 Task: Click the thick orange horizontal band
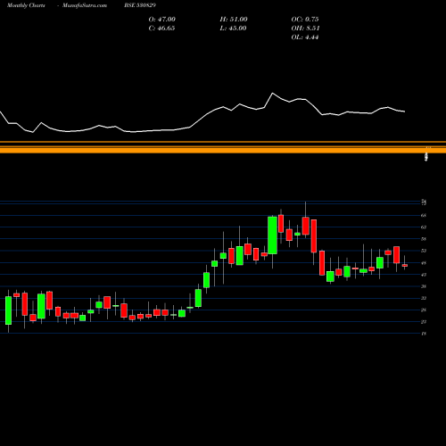[x=223, y=150]
